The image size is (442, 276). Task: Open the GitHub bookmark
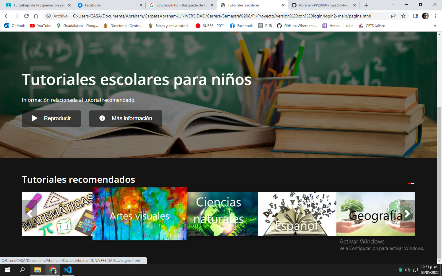297,26
